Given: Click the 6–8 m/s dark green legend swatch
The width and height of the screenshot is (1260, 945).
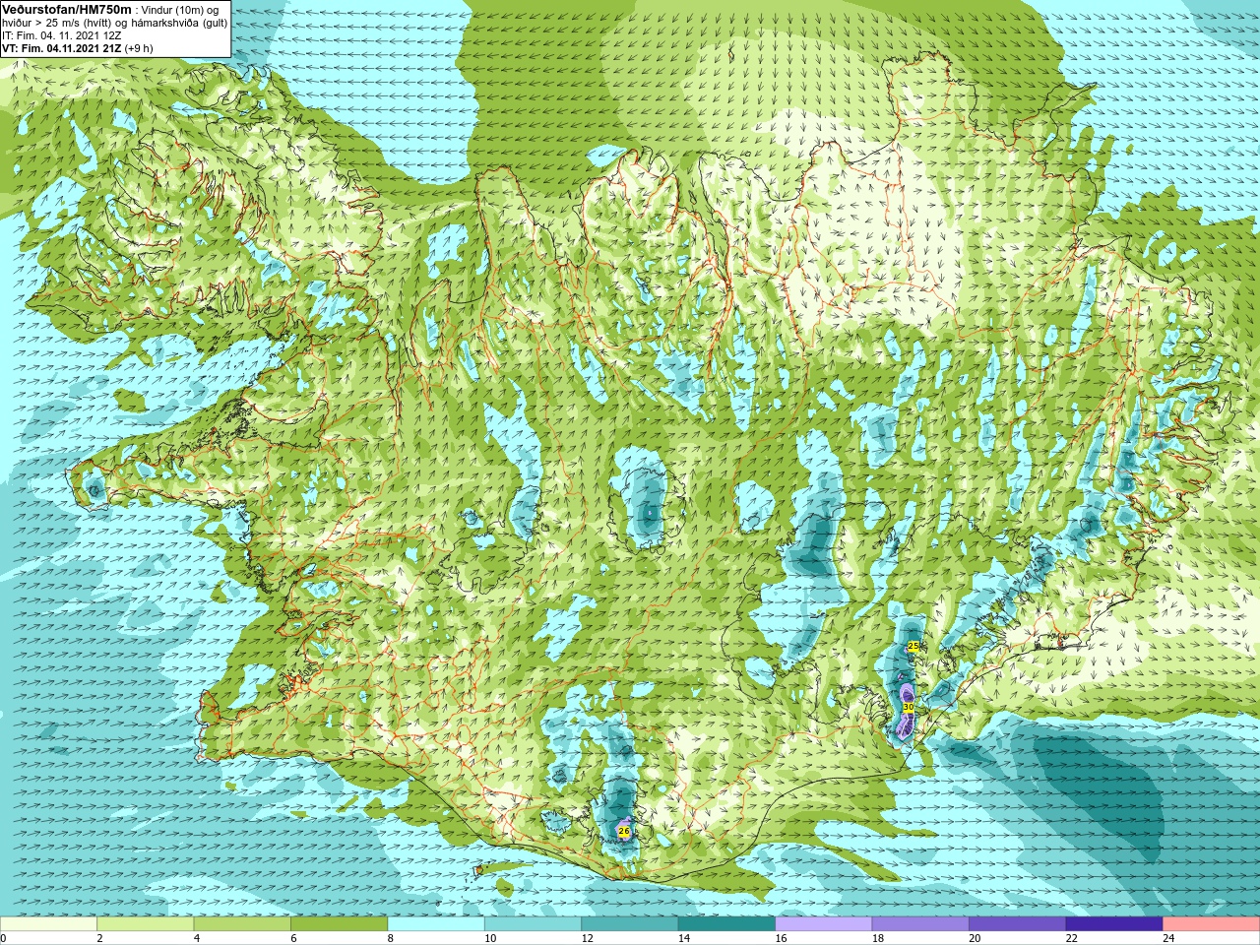Looking at the screenshot, I should point(339,923).
